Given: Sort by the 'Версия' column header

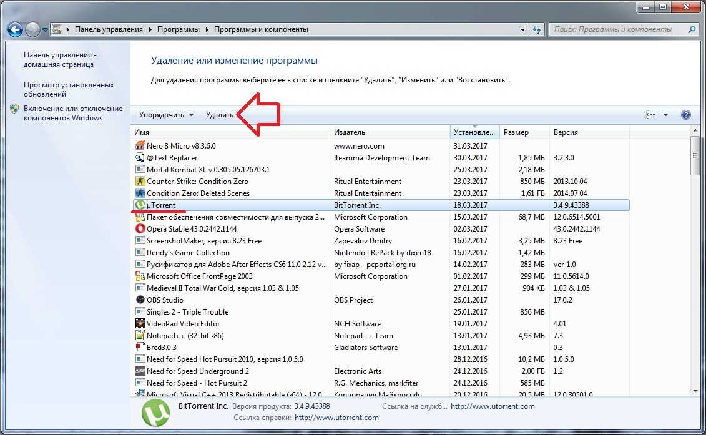Looking at the screenshot, I should point(589,132).
